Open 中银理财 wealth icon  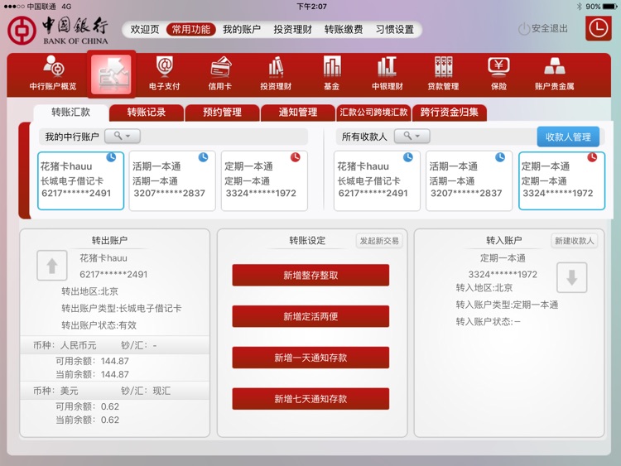click(x=388, y=73)
